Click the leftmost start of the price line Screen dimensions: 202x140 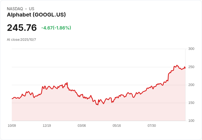(x=12, y=98)
